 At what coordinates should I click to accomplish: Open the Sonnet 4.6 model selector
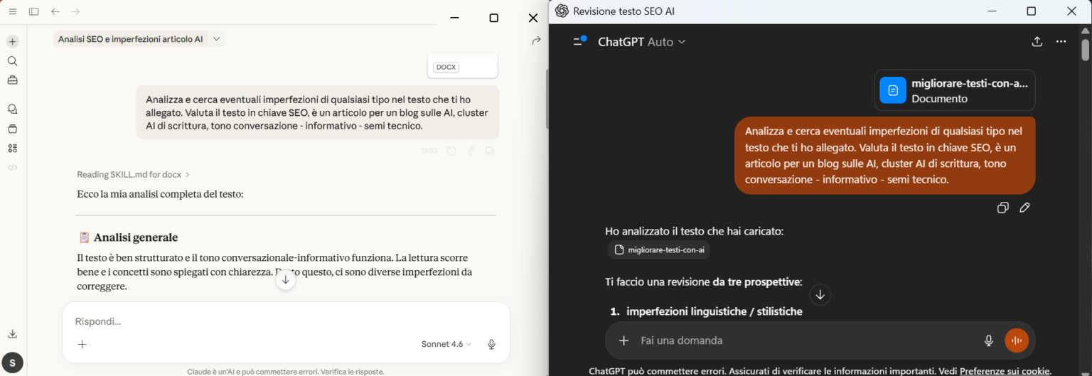click(446, 344)
